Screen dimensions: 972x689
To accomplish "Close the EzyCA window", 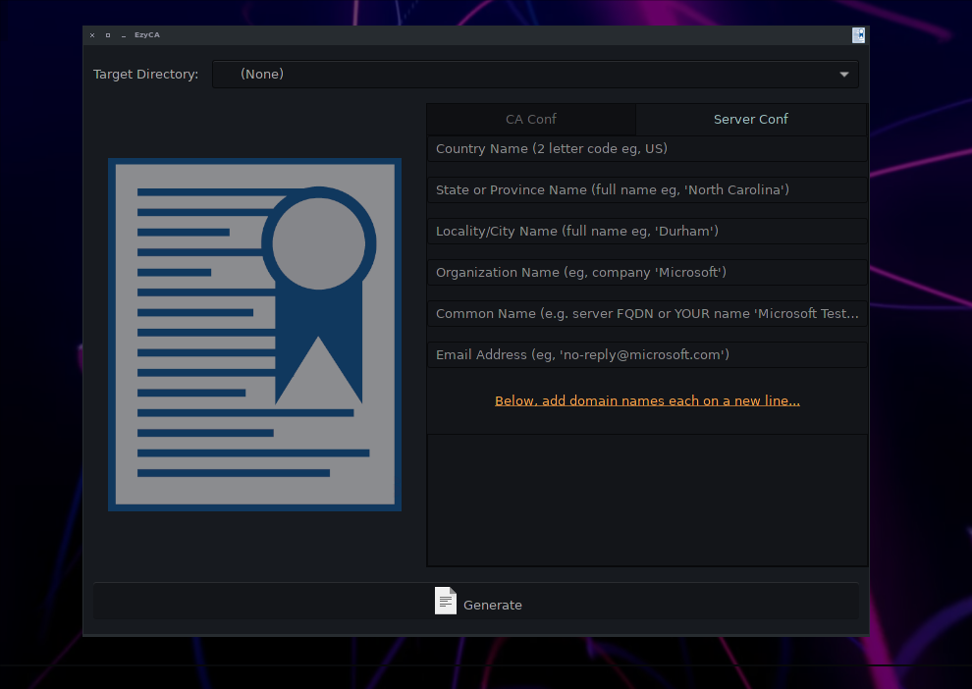I will [92, 35].
